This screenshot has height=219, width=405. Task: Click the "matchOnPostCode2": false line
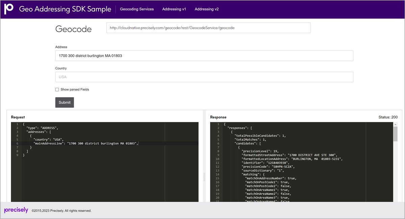point(268,186)
